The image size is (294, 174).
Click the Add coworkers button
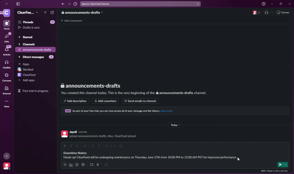[105, 101]
